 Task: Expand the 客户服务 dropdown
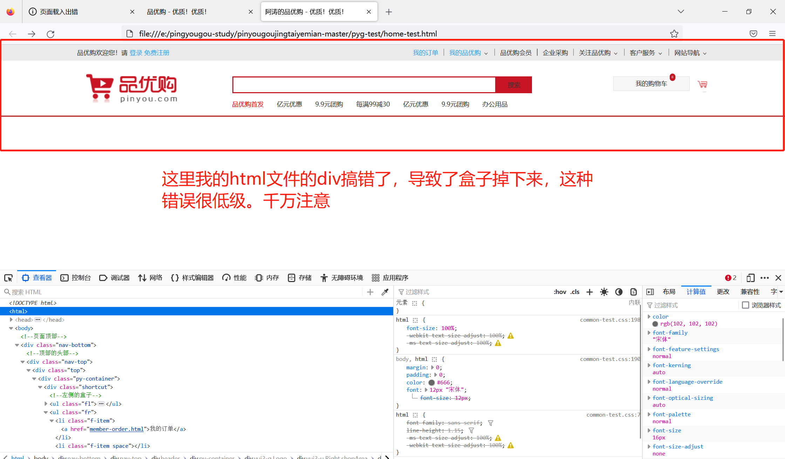[x=646, y=53]
